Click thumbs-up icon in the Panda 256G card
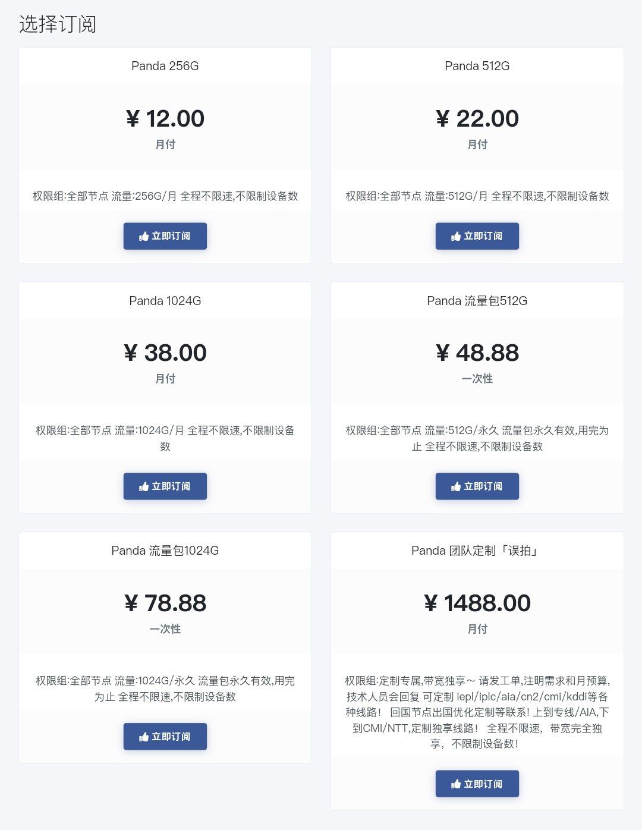This screenshot has width=642, height=830. (144, 237)
